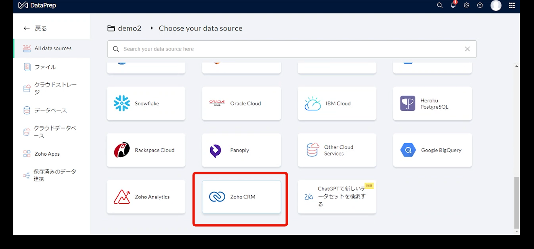The height and width of the screenshot is (249, 534).
Task: Select All data sources in sidebar
Action: click(52, 48)
